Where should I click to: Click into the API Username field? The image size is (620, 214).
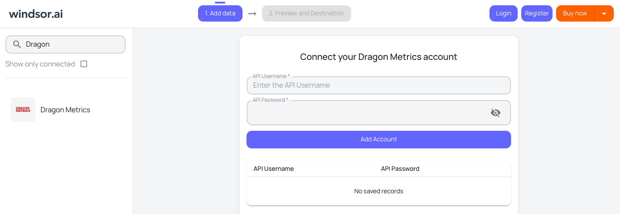point(378,85)
